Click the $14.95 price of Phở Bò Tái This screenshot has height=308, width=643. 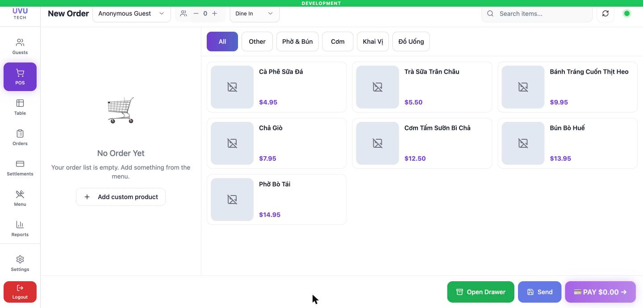[x=270, y=215]
